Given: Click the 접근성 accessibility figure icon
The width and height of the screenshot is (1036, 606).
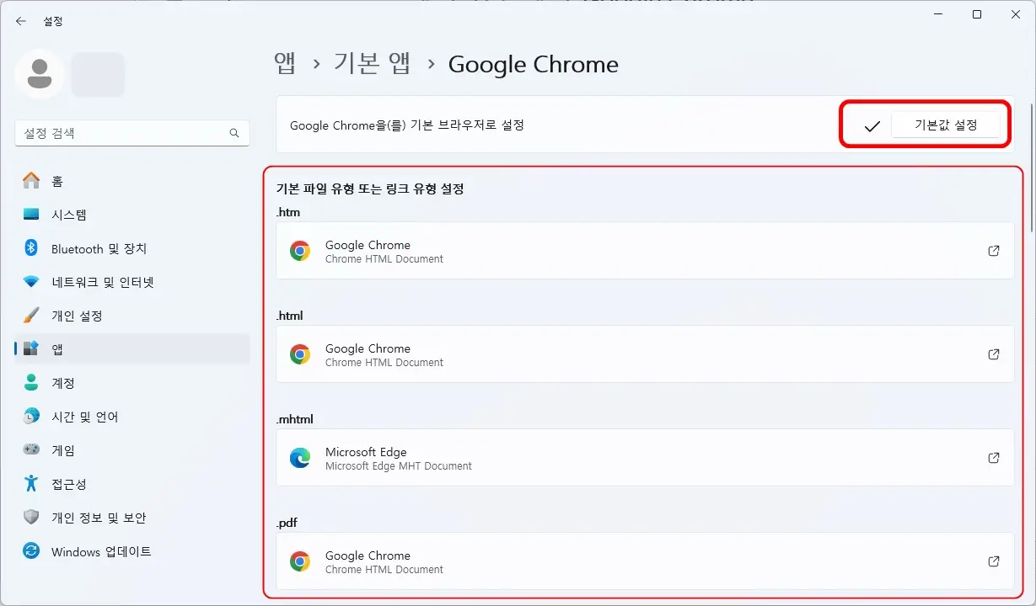Looking at the screenshot, I should (x=31, y=484).
